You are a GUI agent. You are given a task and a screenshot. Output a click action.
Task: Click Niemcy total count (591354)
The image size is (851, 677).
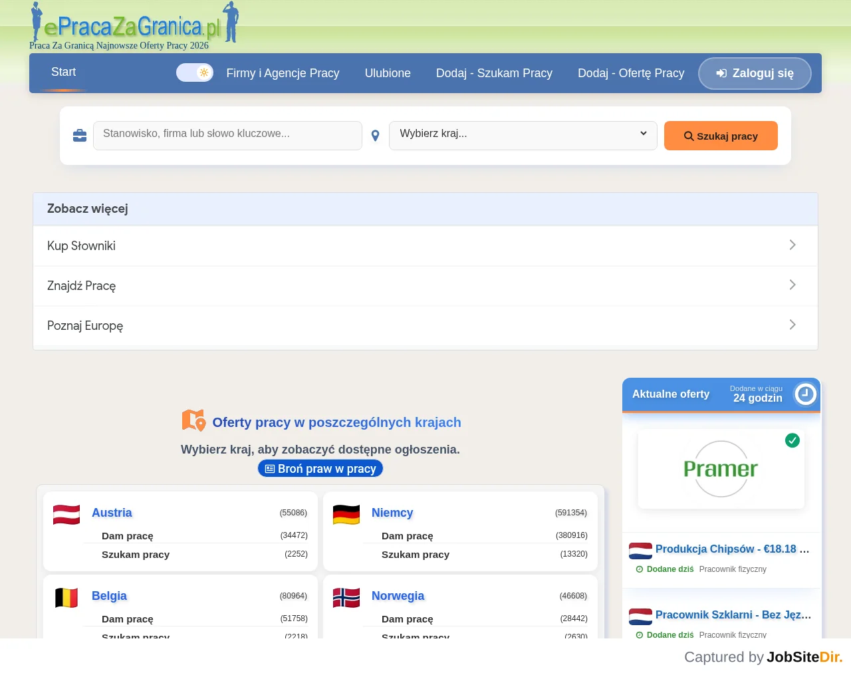pyautogui.click(x=571, y=513)
